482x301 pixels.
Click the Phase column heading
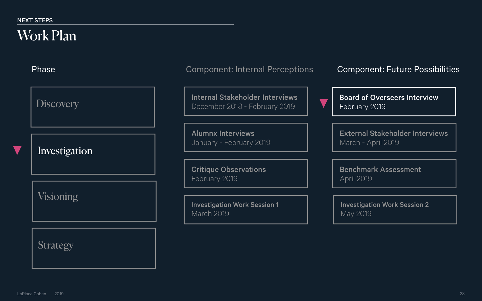pos(43,69)
